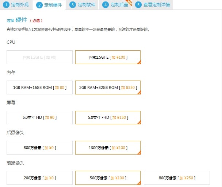Viewport: 222px width, 187px height.
Task: Choose 2GB RAM+32GB ROM memory
Action: point(108,87)
